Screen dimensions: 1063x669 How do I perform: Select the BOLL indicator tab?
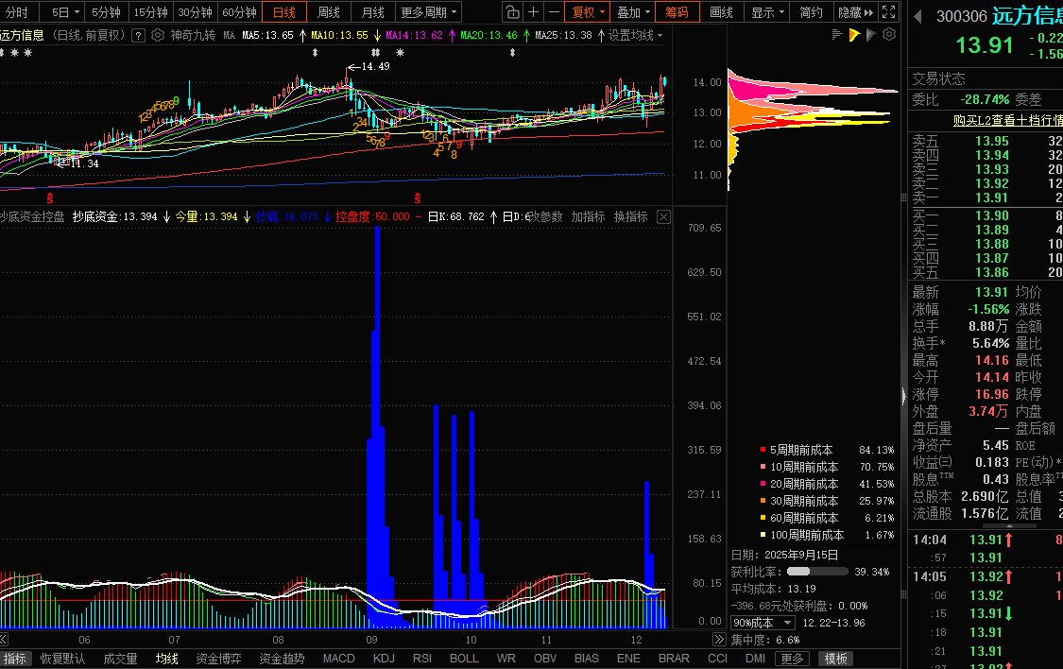464,659
